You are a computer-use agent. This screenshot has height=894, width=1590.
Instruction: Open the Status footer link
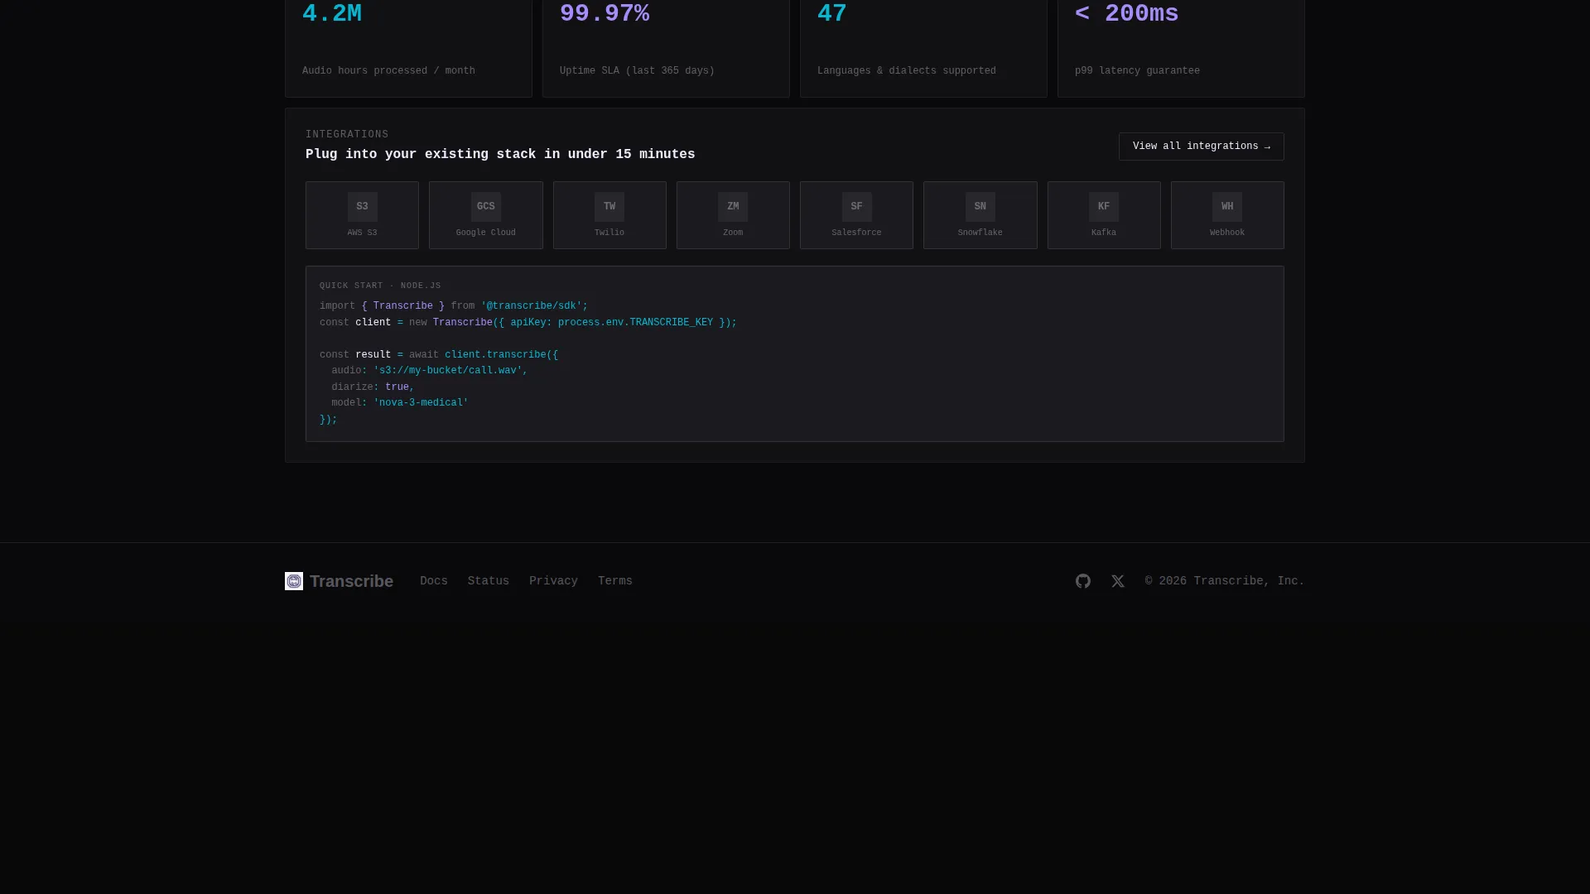coord(489,581)
